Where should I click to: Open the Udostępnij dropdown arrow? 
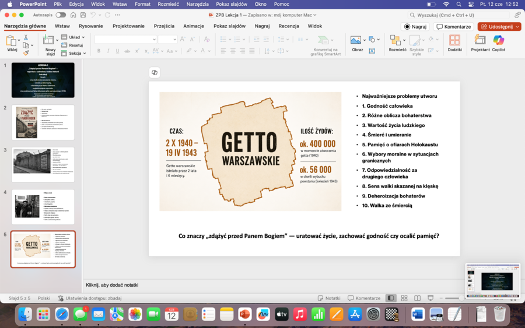517,27
